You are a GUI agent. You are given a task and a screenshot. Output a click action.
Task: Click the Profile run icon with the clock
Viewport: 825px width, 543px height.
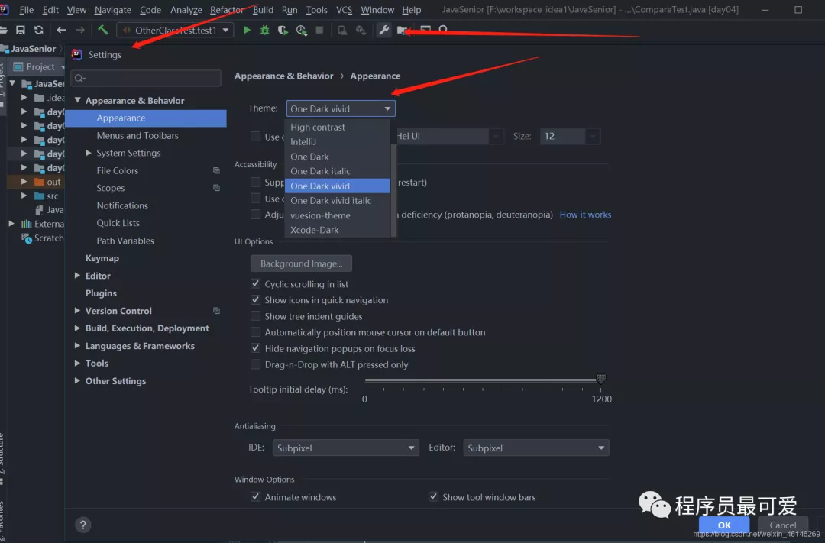302,30
